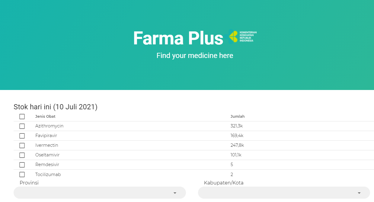Check the Oseltamivir checkbox

point(22,155)
